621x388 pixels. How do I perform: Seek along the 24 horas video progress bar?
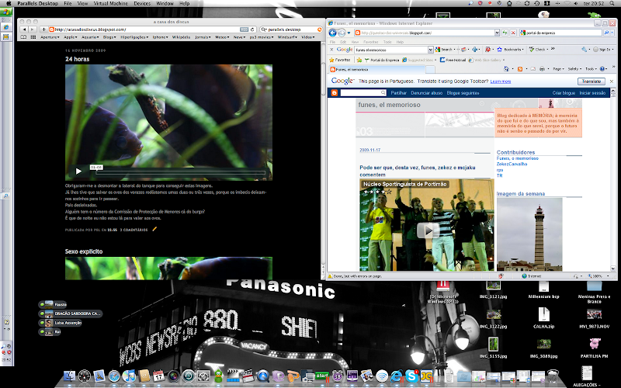pos(181,172)
